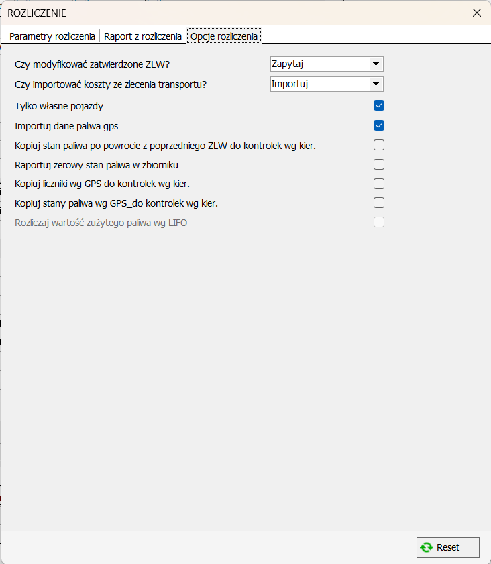Close the ROZLICZENIE dialog window

(476, 13)
